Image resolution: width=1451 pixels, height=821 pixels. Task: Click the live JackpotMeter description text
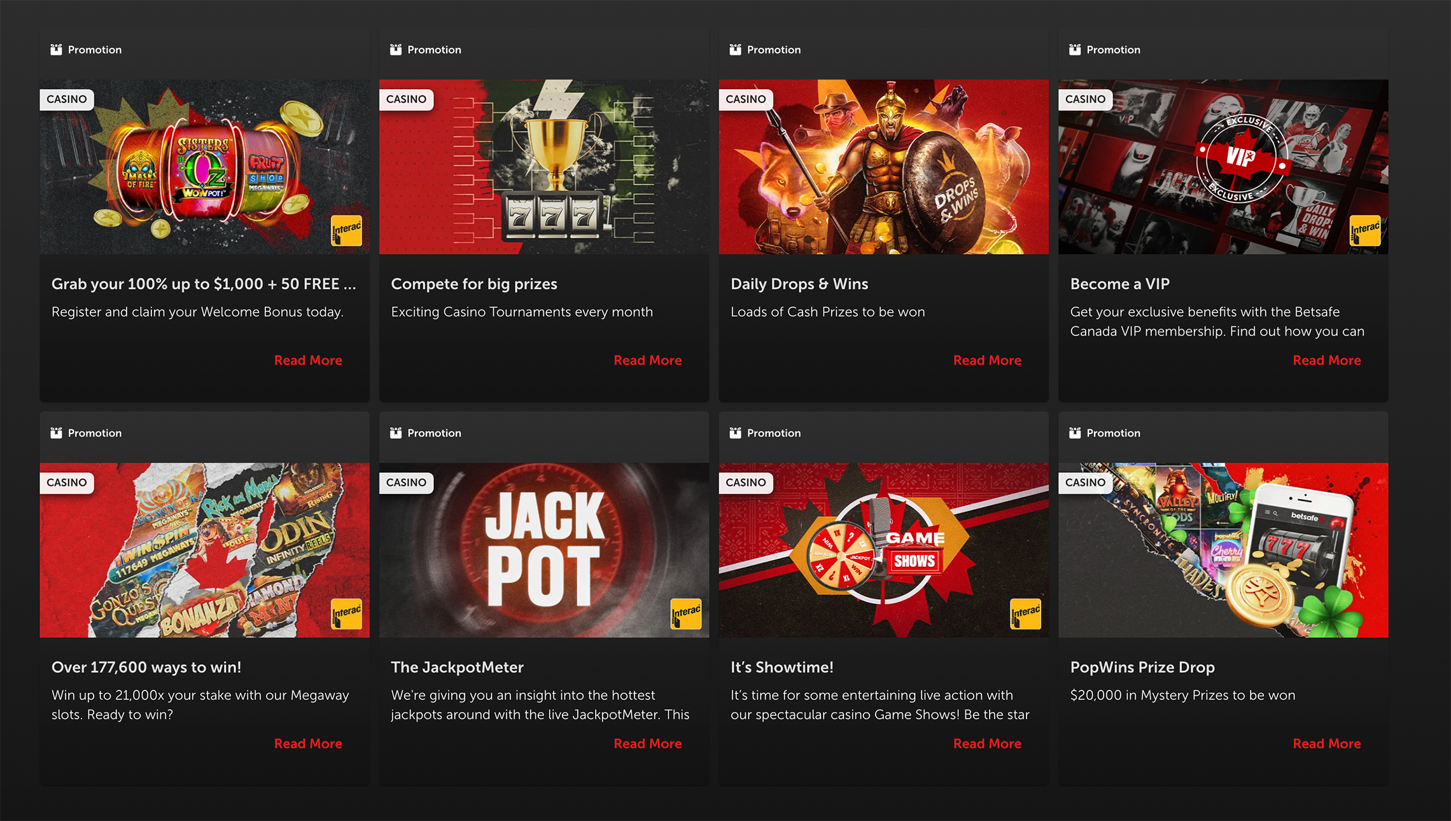click(540, 705)
